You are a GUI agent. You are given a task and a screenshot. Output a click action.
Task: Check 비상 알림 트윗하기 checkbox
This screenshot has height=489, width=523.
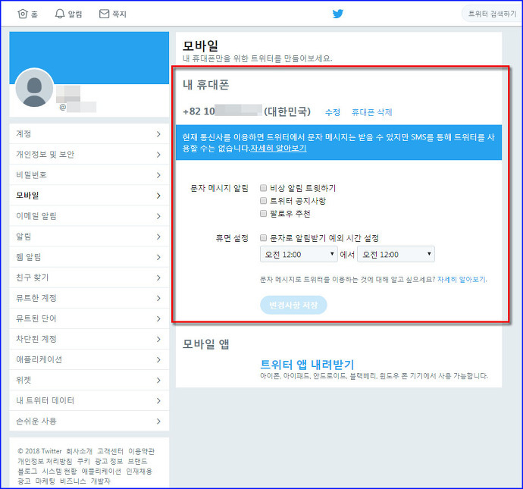point(263,188)
